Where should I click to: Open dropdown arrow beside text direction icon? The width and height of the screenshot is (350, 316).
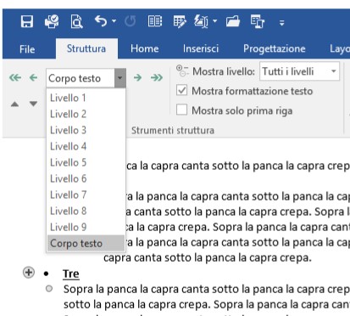point(214,21)
